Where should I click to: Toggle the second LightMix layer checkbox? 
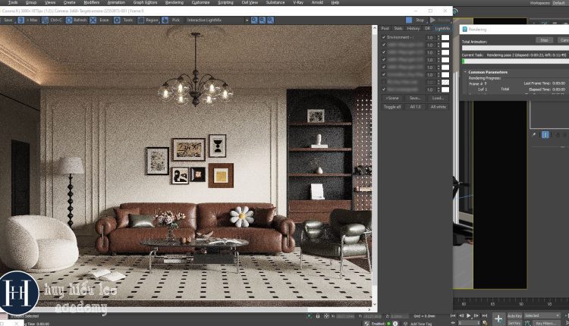[384, 45]
